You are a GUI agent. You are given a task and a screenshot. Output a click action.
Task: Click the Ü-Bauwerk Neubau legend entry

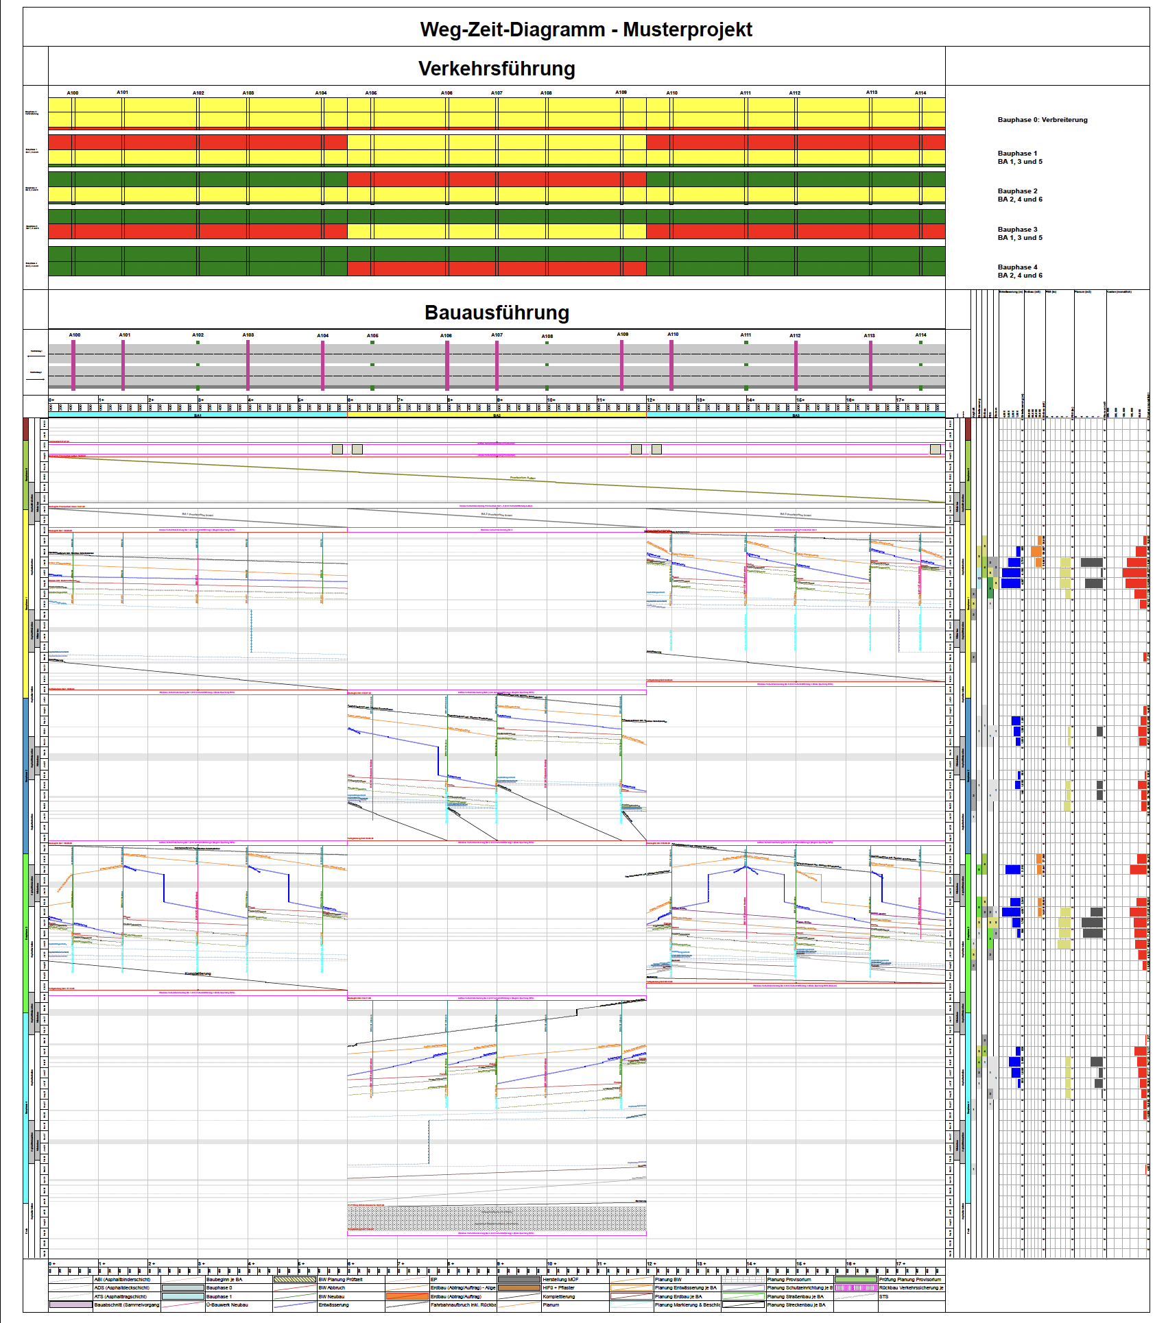tap(227, 1305)
